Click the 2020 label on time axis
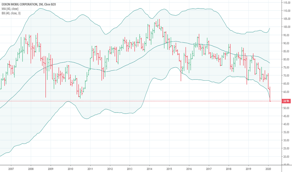Screen dimensions: 292x172 (x=268, y=169)
